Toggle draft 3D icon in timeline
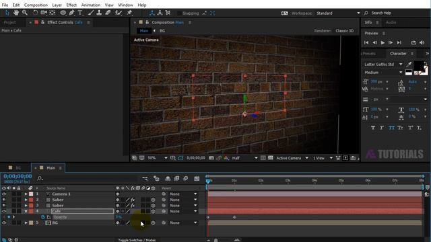Screen dimensions: 431x242 coord(156,179)
